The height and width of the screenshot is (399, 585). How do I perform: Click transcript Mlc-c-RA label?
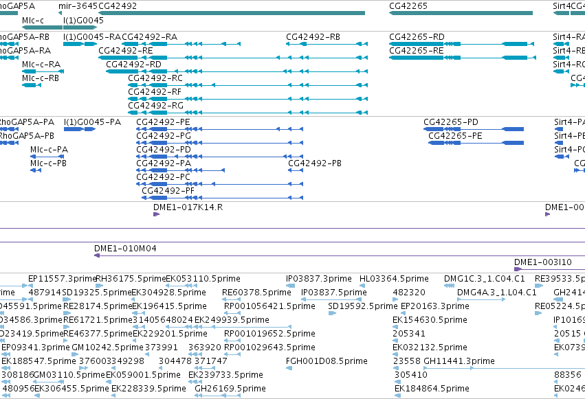(41, 65)
